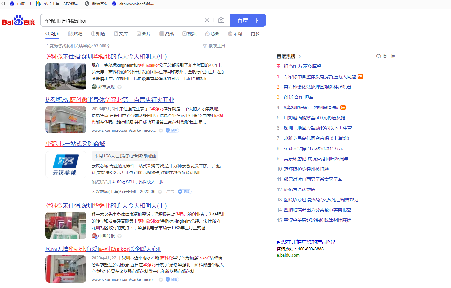The image size is (451, 288).
Task: Click the 云汉芯城 logo thumbnail
Action: (x=66, y=165)
